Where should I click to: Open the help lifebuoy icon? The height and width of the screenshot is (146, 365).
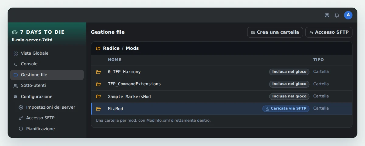[x=327, y=15]
